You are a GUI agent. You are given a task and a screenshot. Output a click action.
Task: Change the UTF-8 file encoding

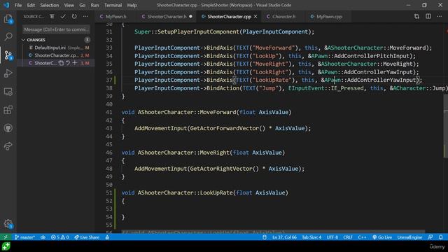point(332,237)
